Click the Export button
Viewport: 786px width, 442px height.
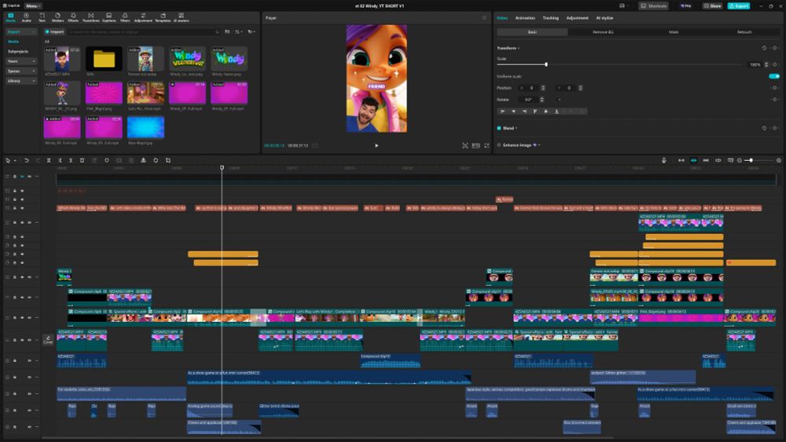pyautogui.click(x=739, y=5)
